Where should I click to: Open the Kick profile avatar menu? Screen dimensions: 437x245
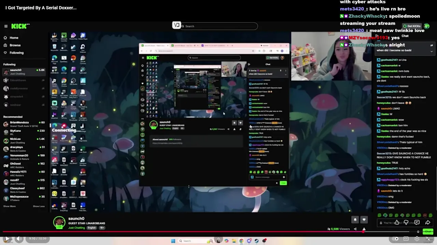point(426,26)
